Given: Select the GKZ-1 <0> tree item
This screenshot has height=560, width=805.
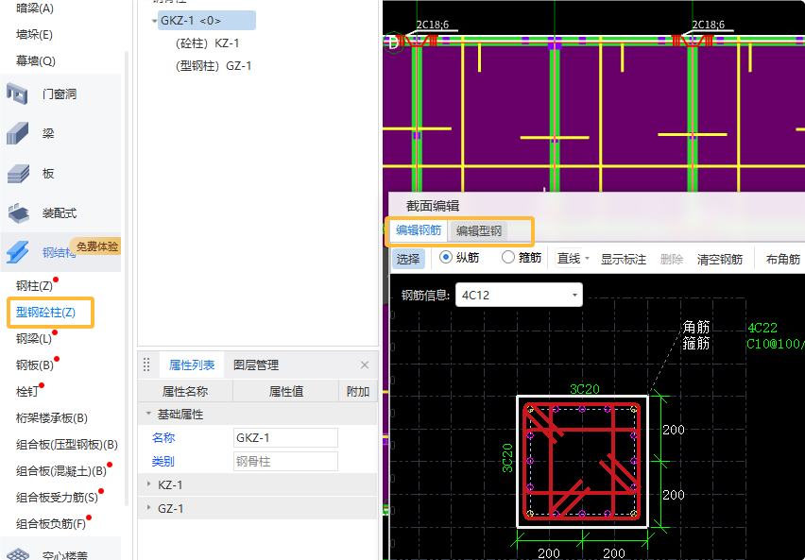Looking at the screenshot, I should click(x=207, y=21).
